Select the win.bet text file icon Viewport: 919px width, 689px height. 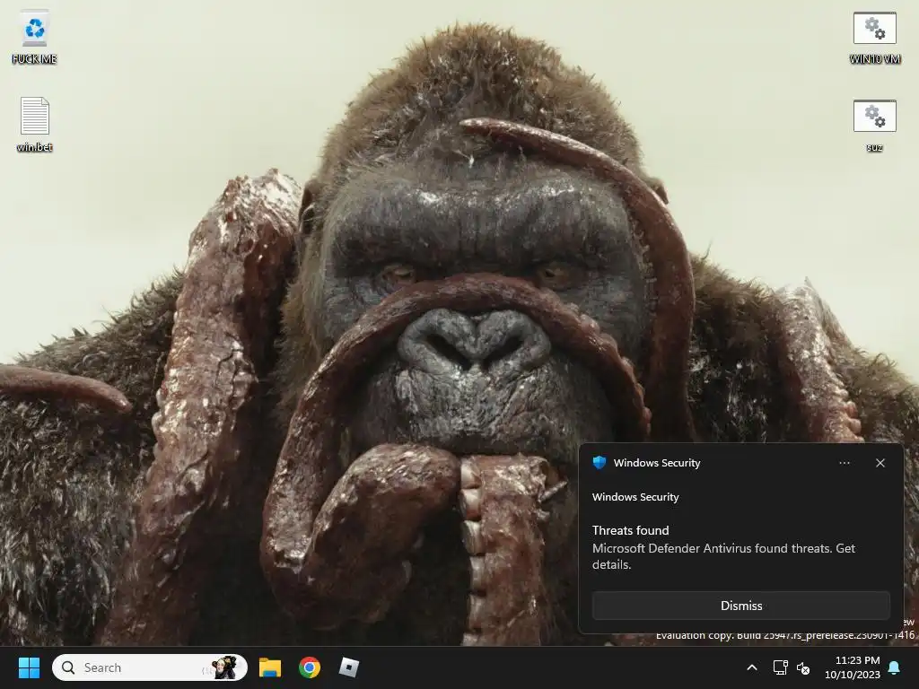coord(35,124)
